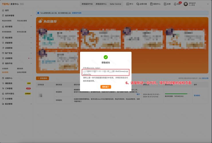
Task: Open notifications via the 消息 bell icon
Action: (175, 4)
